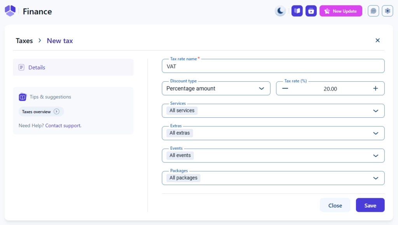
Task: Open the settings gear icon
Action: point(388,11)
